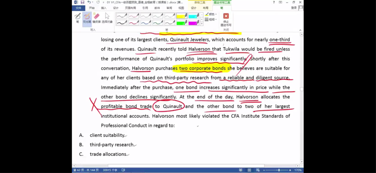Redo the last action
Screen dimensions: 376x173
click(x=98, y=2)
